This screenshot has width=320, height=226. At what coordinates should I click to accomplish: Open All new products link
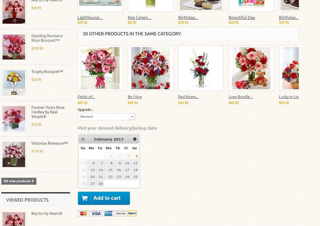[x=19, y=181]
